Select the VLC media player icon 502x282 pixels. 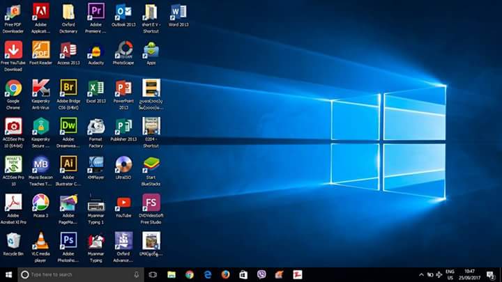coord(40,246)
